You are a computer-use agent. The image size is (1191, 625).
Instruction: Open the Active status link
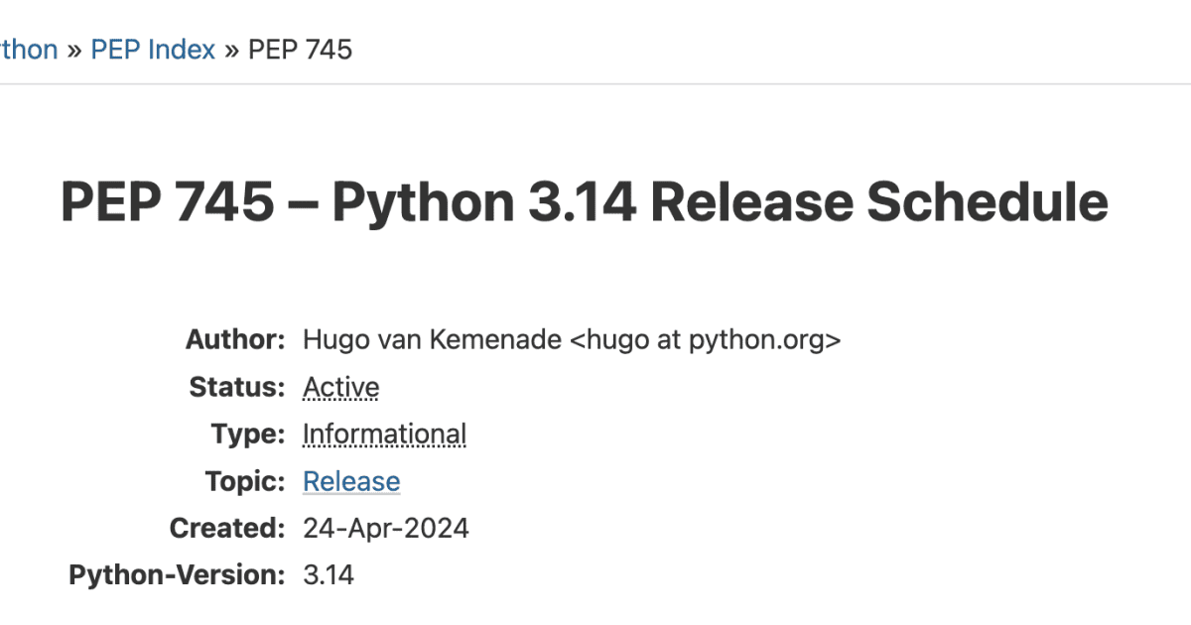coord(340,387)
